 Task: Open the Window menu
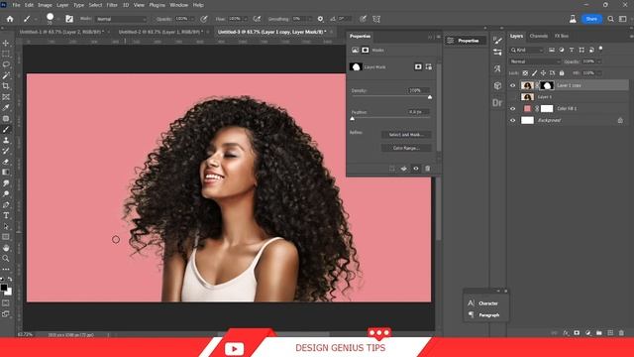pos(178,5)
